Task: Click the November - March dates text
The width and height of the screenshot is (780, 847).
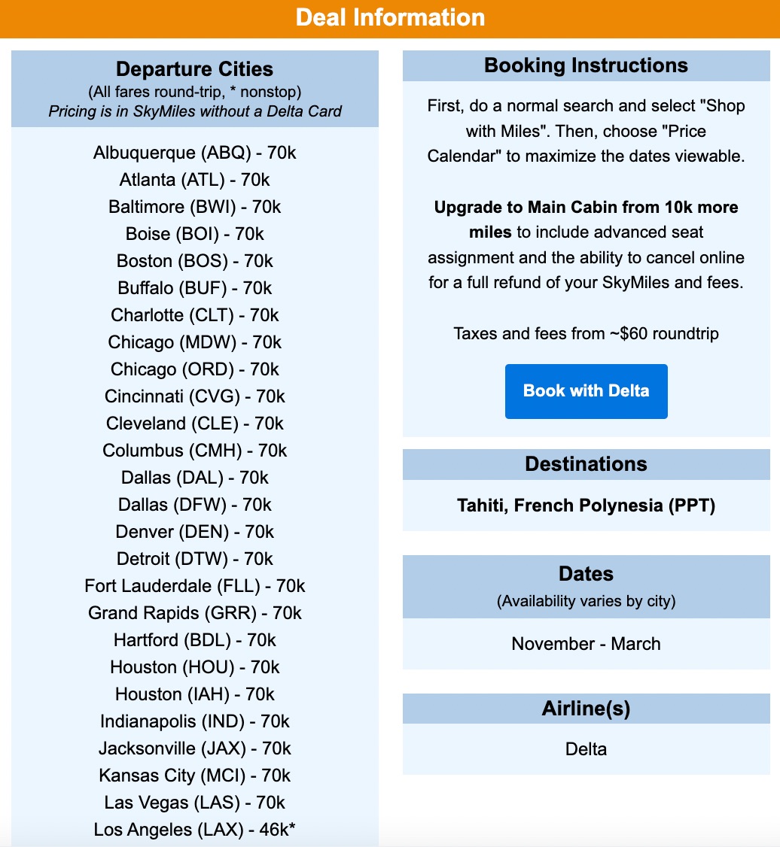Action: (x=586, y=644)
